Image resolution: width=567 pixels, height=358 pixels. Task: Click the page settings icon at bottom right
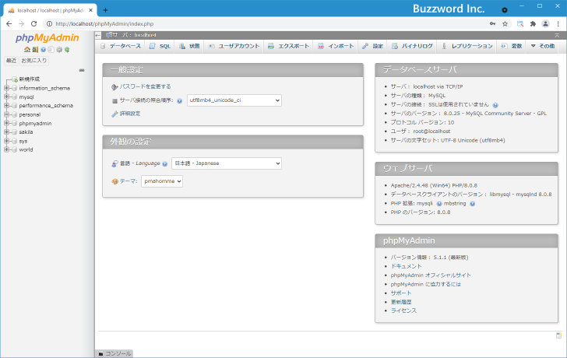[x=558, y=335]
